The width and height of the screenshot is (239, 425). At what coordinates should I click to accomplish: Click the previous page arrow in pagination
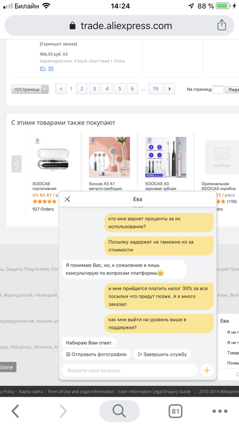coord(61,88)
